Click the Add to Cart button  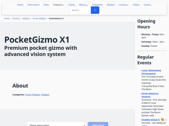click(98, 124)
